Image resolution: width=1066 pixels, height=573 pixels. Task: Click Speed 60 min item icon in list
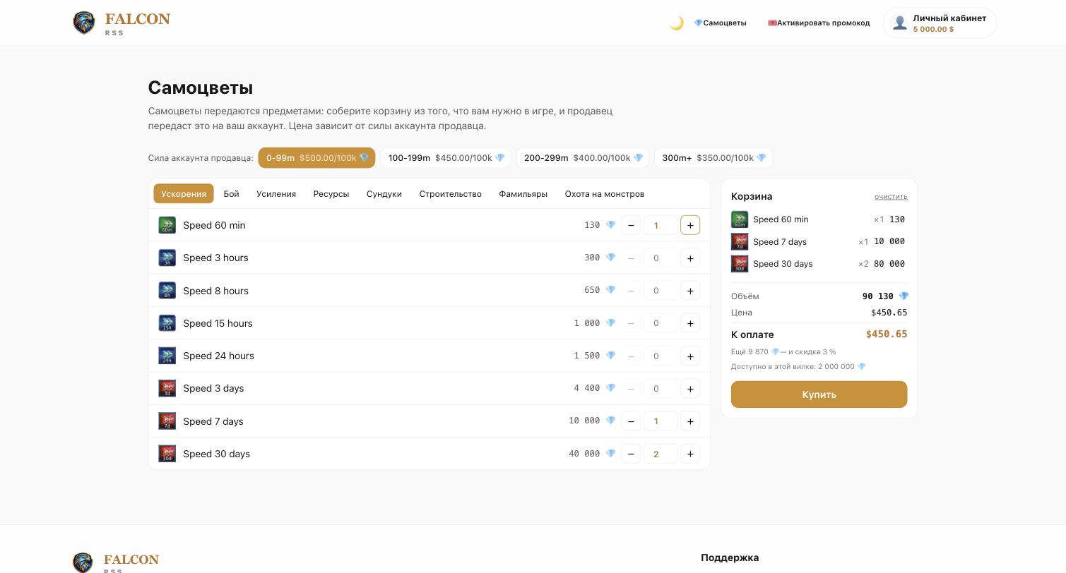pyautogui.click(x=167, y=225)
